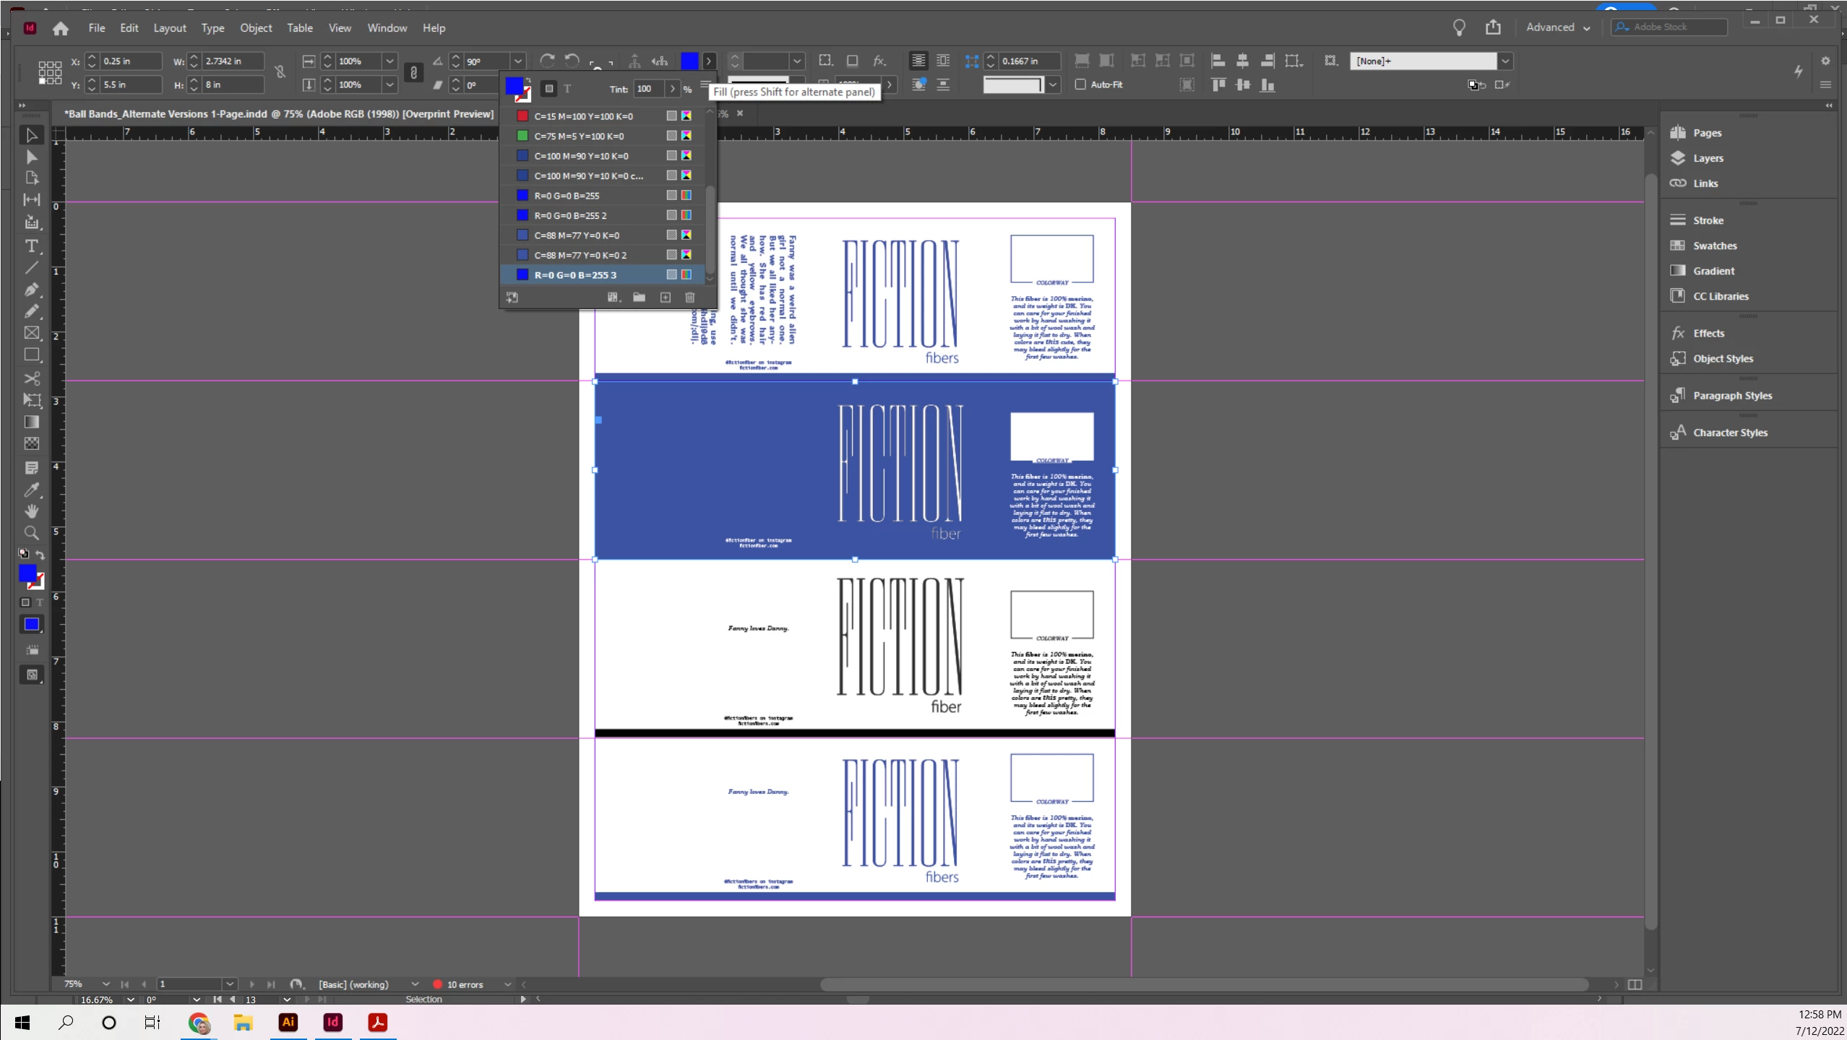Choose the C=15 M=100 Y=100 K=0 swatch
The image size is (1847, 1040).
[583, 116]
